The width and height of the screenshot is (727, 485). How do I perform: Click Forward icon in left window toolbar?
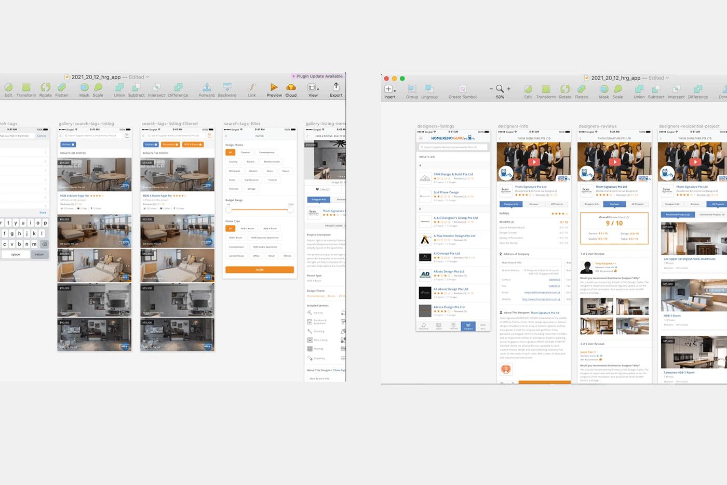point(207,87)
